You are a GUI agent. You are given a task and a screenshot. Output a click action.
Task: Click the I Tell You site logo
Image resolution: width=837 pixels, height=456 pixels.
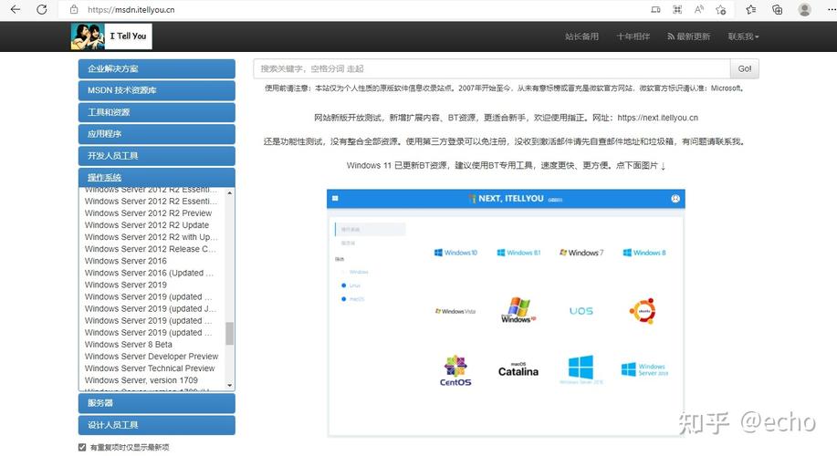(111, 36)
